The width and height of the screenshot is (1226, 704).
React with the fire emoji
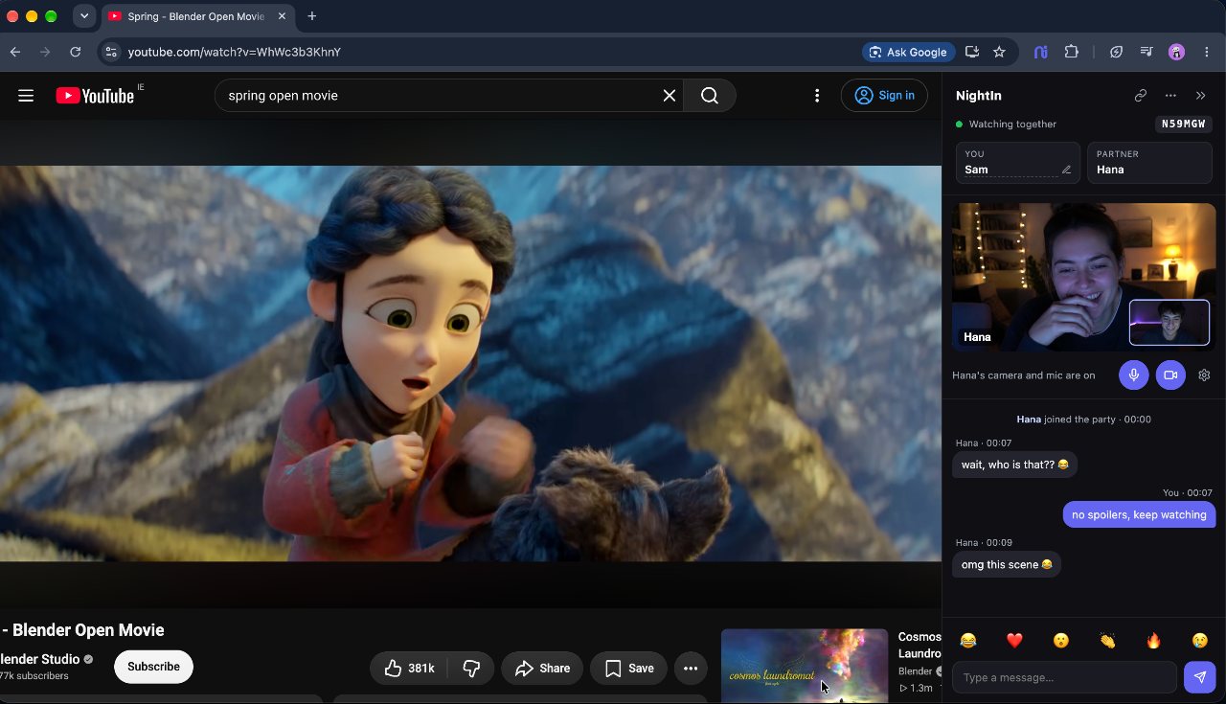1153,641
